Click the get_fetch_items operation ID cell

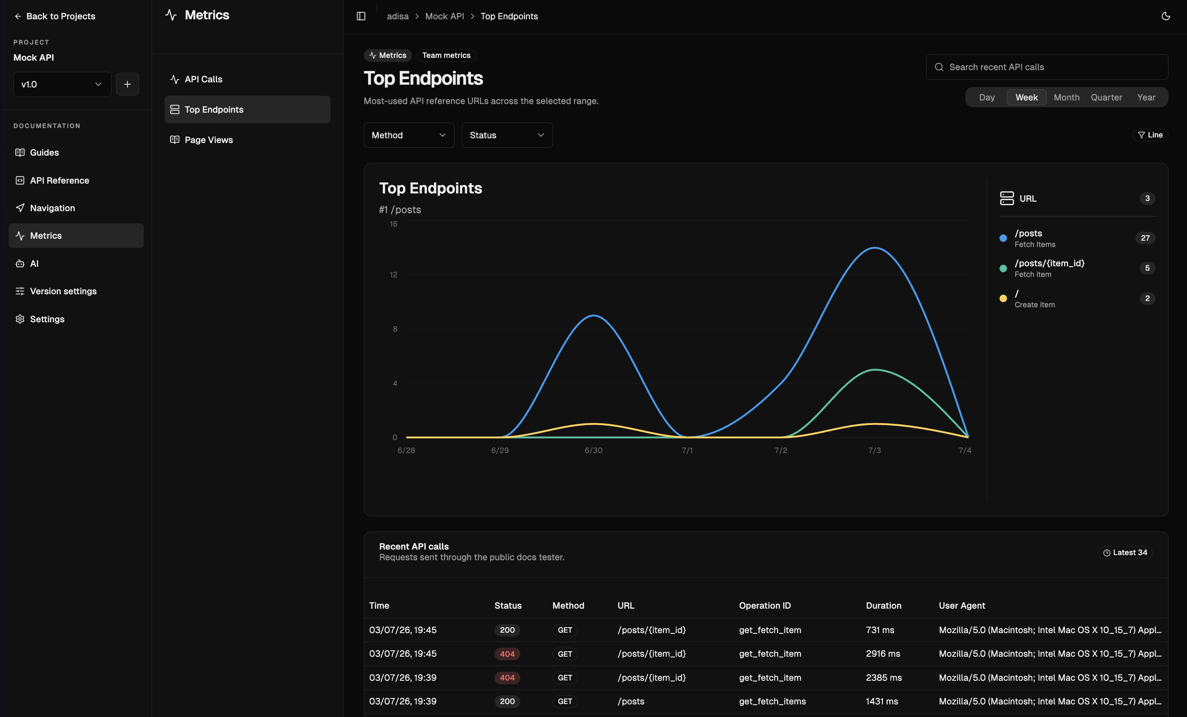772,702
